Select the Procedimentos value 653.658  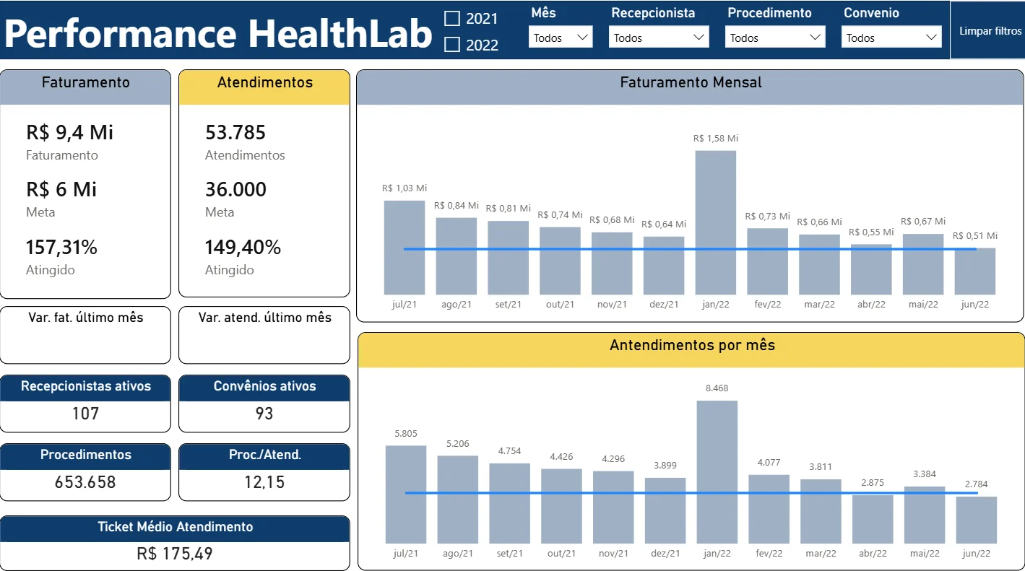(85, 482)
